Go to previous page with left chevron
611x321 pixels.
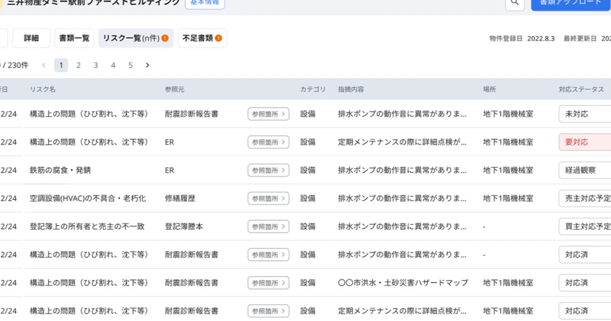point(44,65)
